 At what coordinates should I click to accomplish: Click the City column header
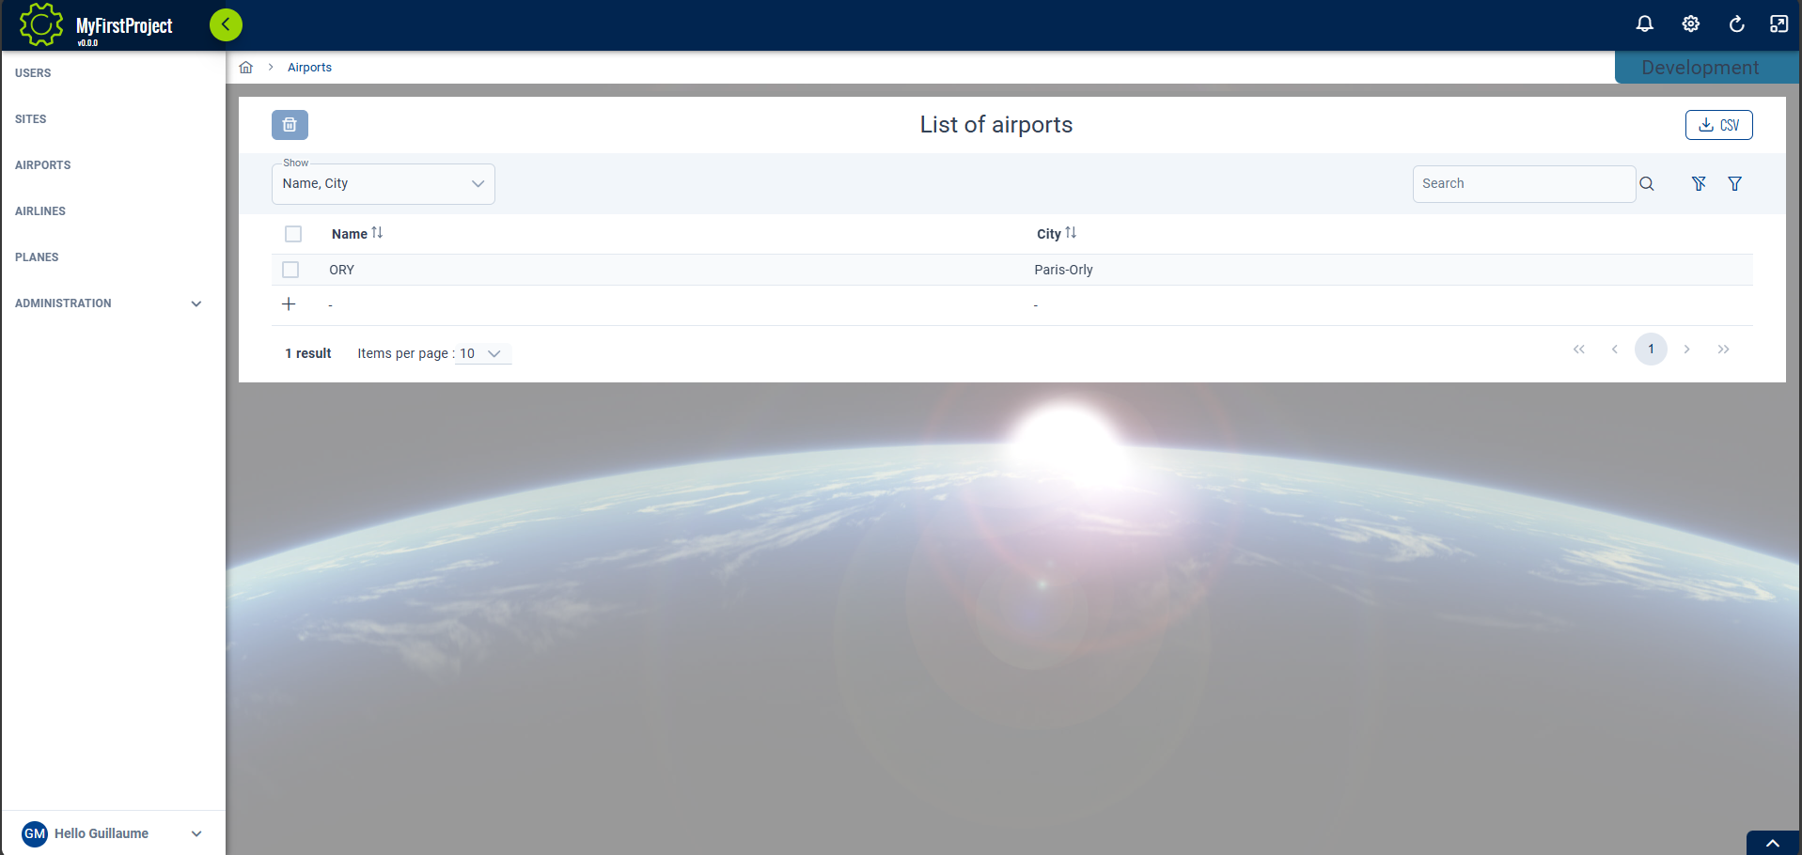coord(1049,234)
